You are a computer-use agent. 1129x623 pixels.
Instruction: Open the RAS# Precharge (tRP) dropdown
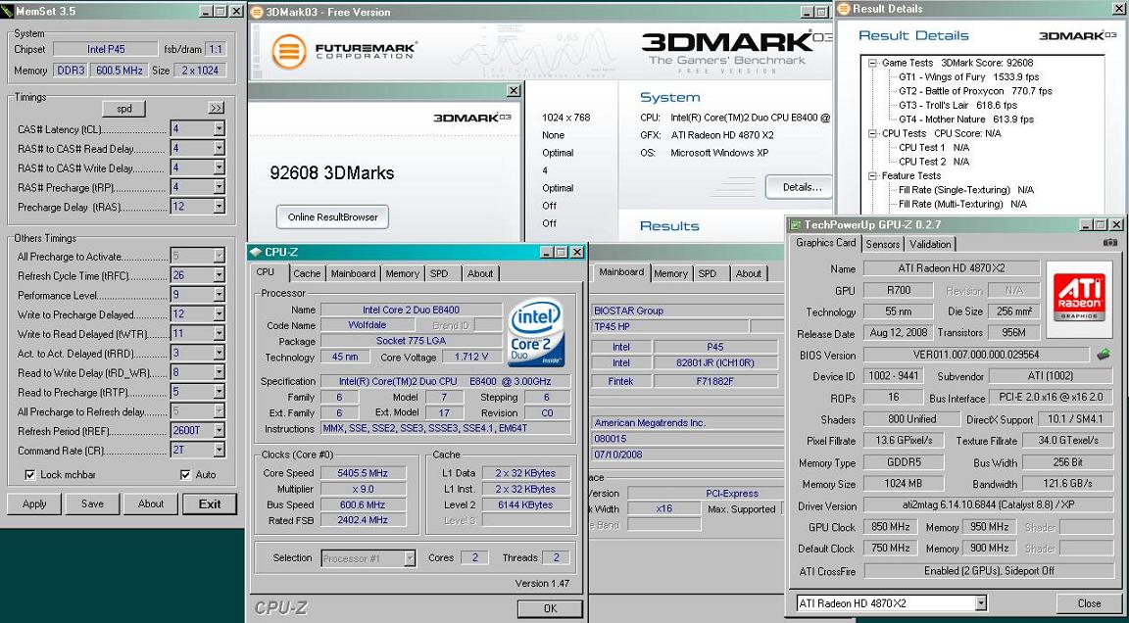pos(219,188)
